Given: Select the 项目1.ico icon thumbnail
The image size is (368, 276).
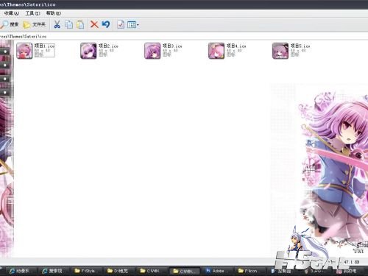Looking at the screenshot, I should tap(24, 51).
